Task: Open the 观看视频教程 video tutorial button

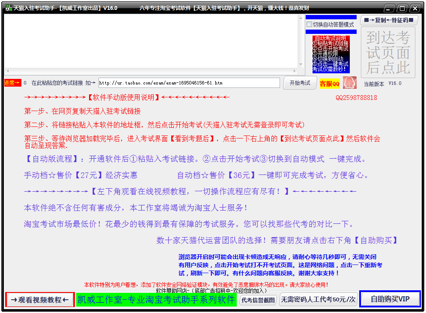Action: click(x=40, y=300)
